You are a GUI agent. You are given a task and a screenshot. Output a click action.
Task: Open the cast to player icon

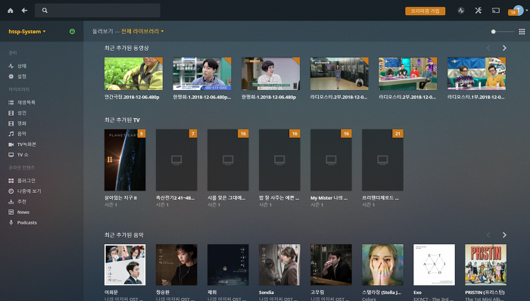tap(495, 11)
